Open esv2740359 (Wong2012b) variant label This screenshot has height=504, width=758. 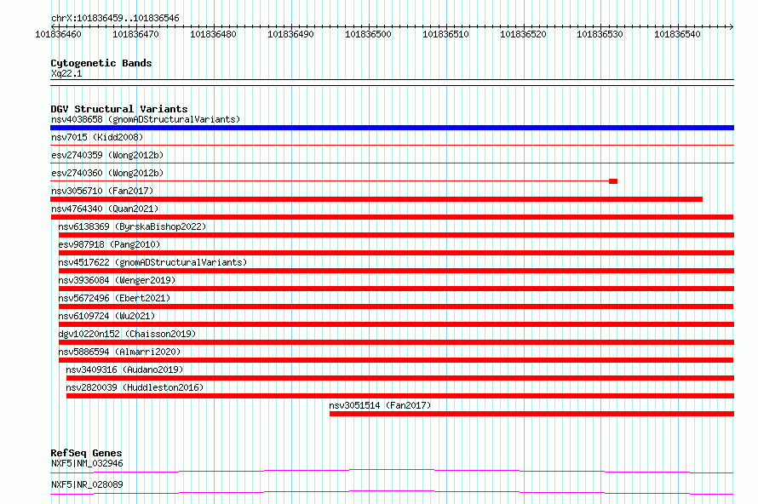107,155
